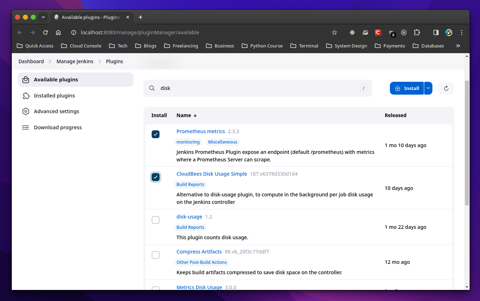Toggle the browser side panel icon
The width and height of the screenshot is (480, 301).
click(x=436, y=32)
